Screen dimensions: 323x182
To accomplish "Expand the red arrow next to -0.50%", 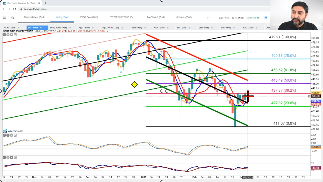I will click(x=107, y=31).
